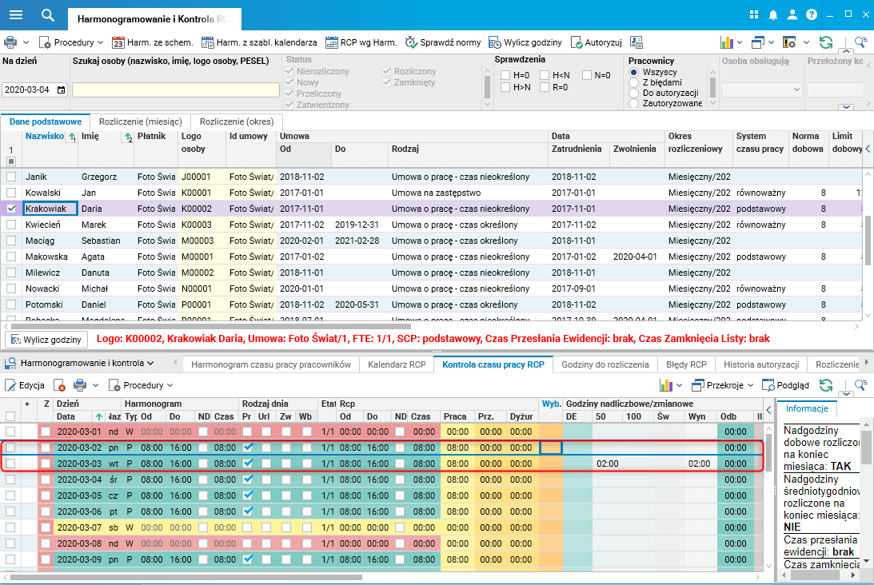Click the notifications bell icon

(773, 15)
